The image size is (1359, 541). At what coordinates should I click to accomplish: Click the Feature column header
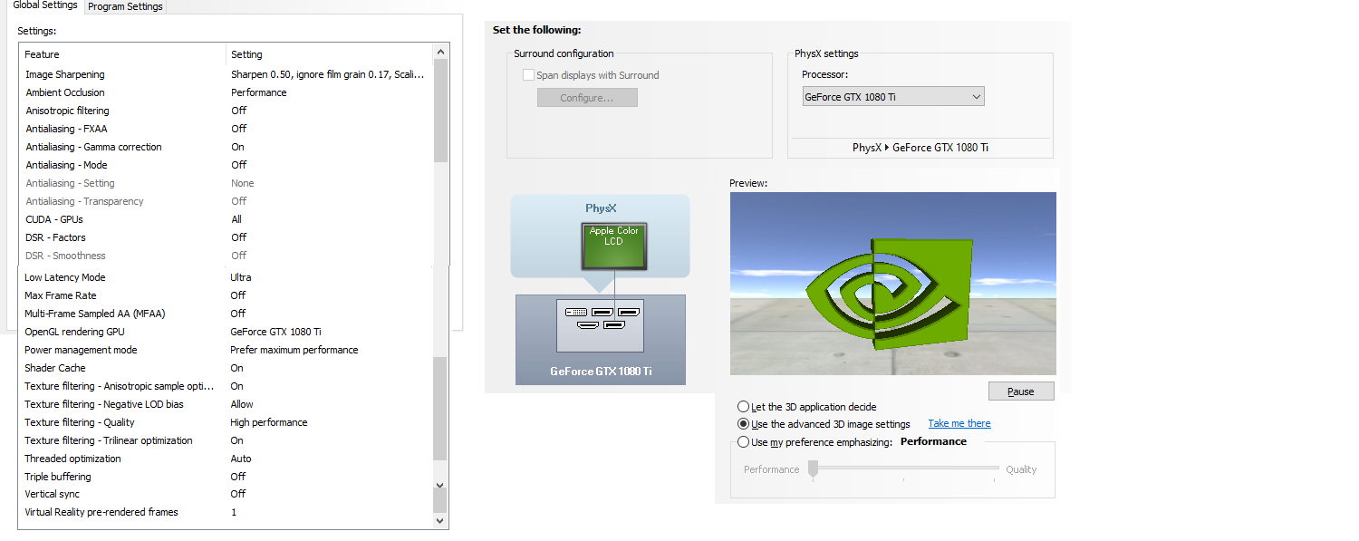tap(122, 54)
